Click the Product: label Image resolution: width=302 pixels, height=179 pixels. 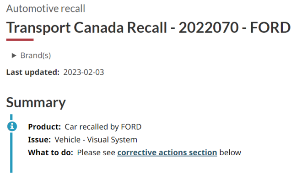(44, 127)
